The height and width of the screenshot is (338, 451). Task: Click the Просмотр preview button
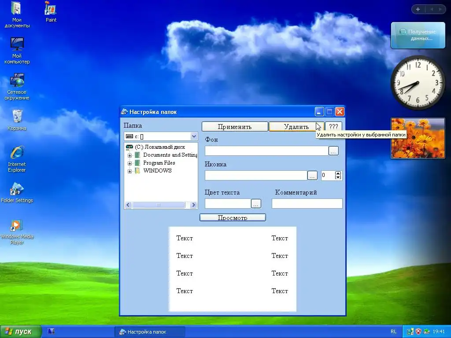point(233,217)
